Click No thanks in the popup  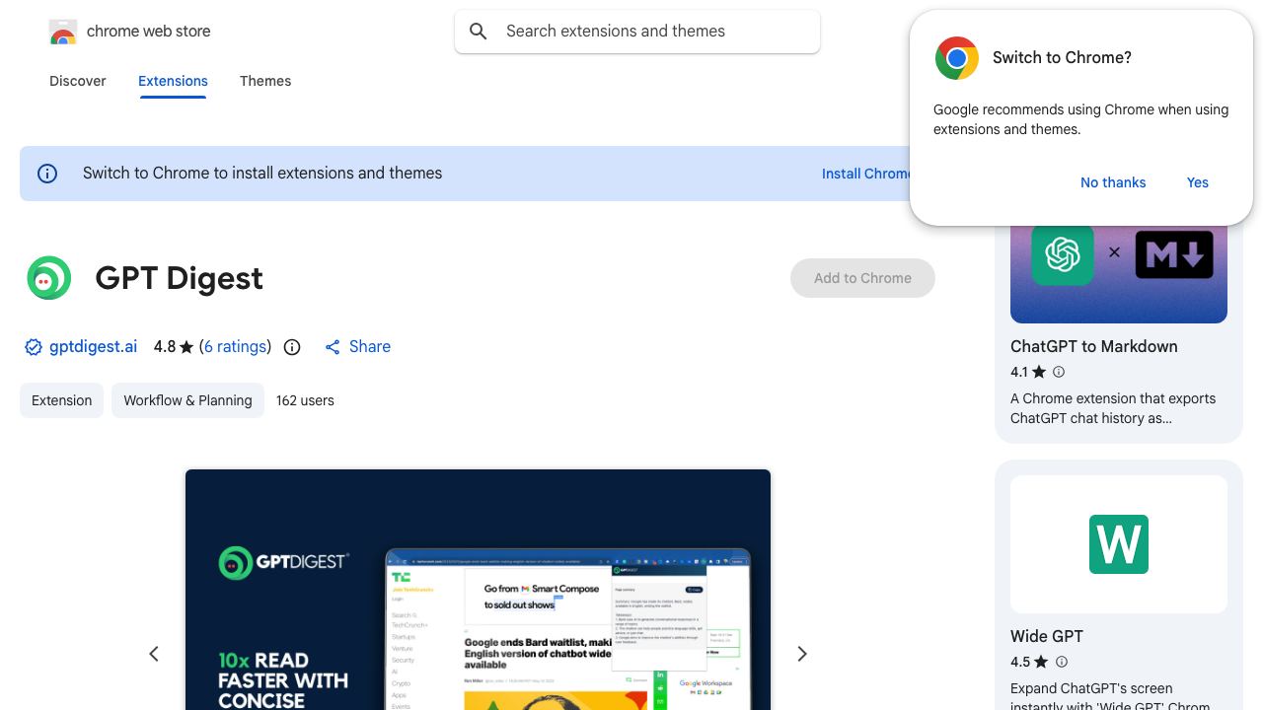pyautogui.click(x=1113, y=182)
